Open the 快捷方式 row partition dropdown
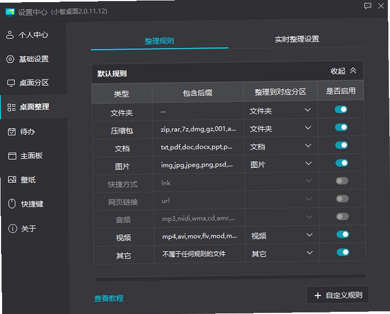Image resolution: width=390 pixels, height=314 pixels. (x=282, y=182)
